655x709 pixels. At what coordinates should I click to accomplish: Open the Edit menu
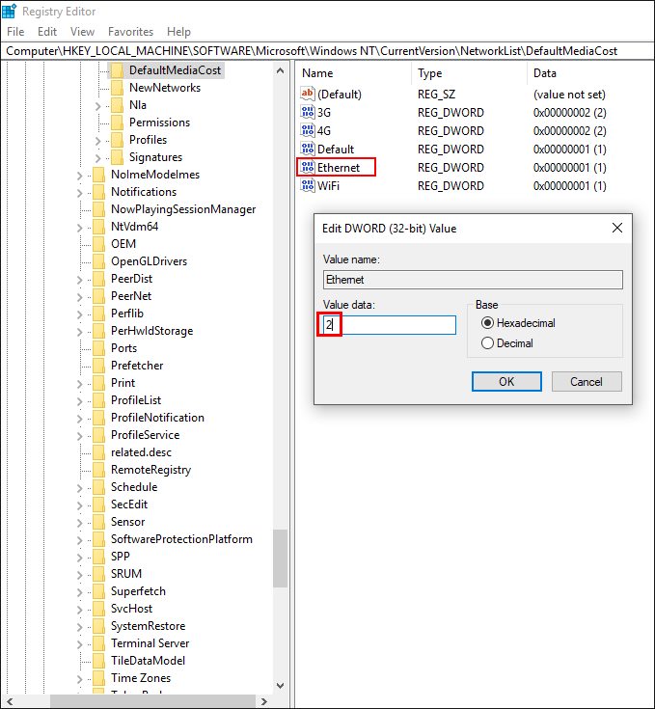[x=47, y=32]
